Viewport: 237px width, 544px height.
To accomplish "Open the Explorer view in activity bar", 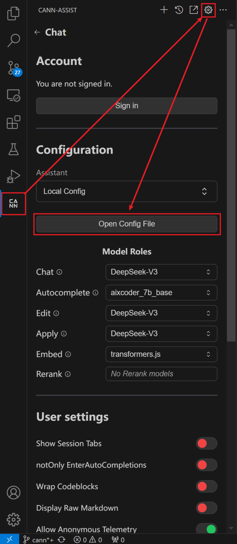I will (13, 14).
